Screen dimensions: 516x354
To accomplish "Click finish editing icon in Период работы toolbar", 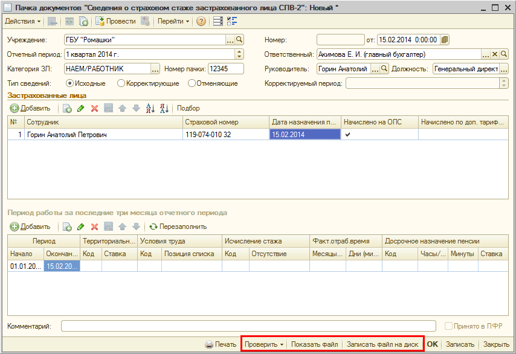I will coord(109,227).
